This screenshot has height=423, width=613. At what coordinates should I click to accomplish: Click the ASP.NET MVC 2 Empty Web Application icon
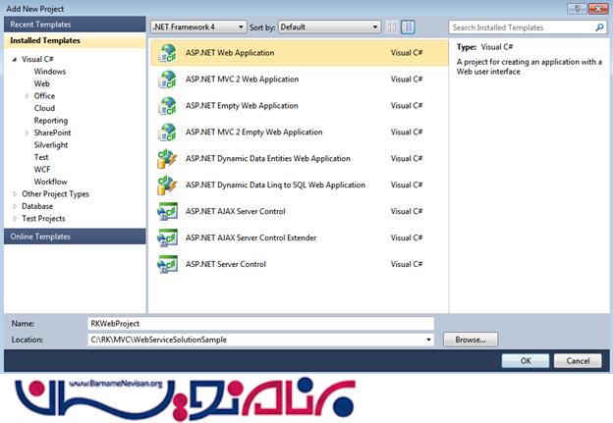pyautogui.click(x=167, y=132)
